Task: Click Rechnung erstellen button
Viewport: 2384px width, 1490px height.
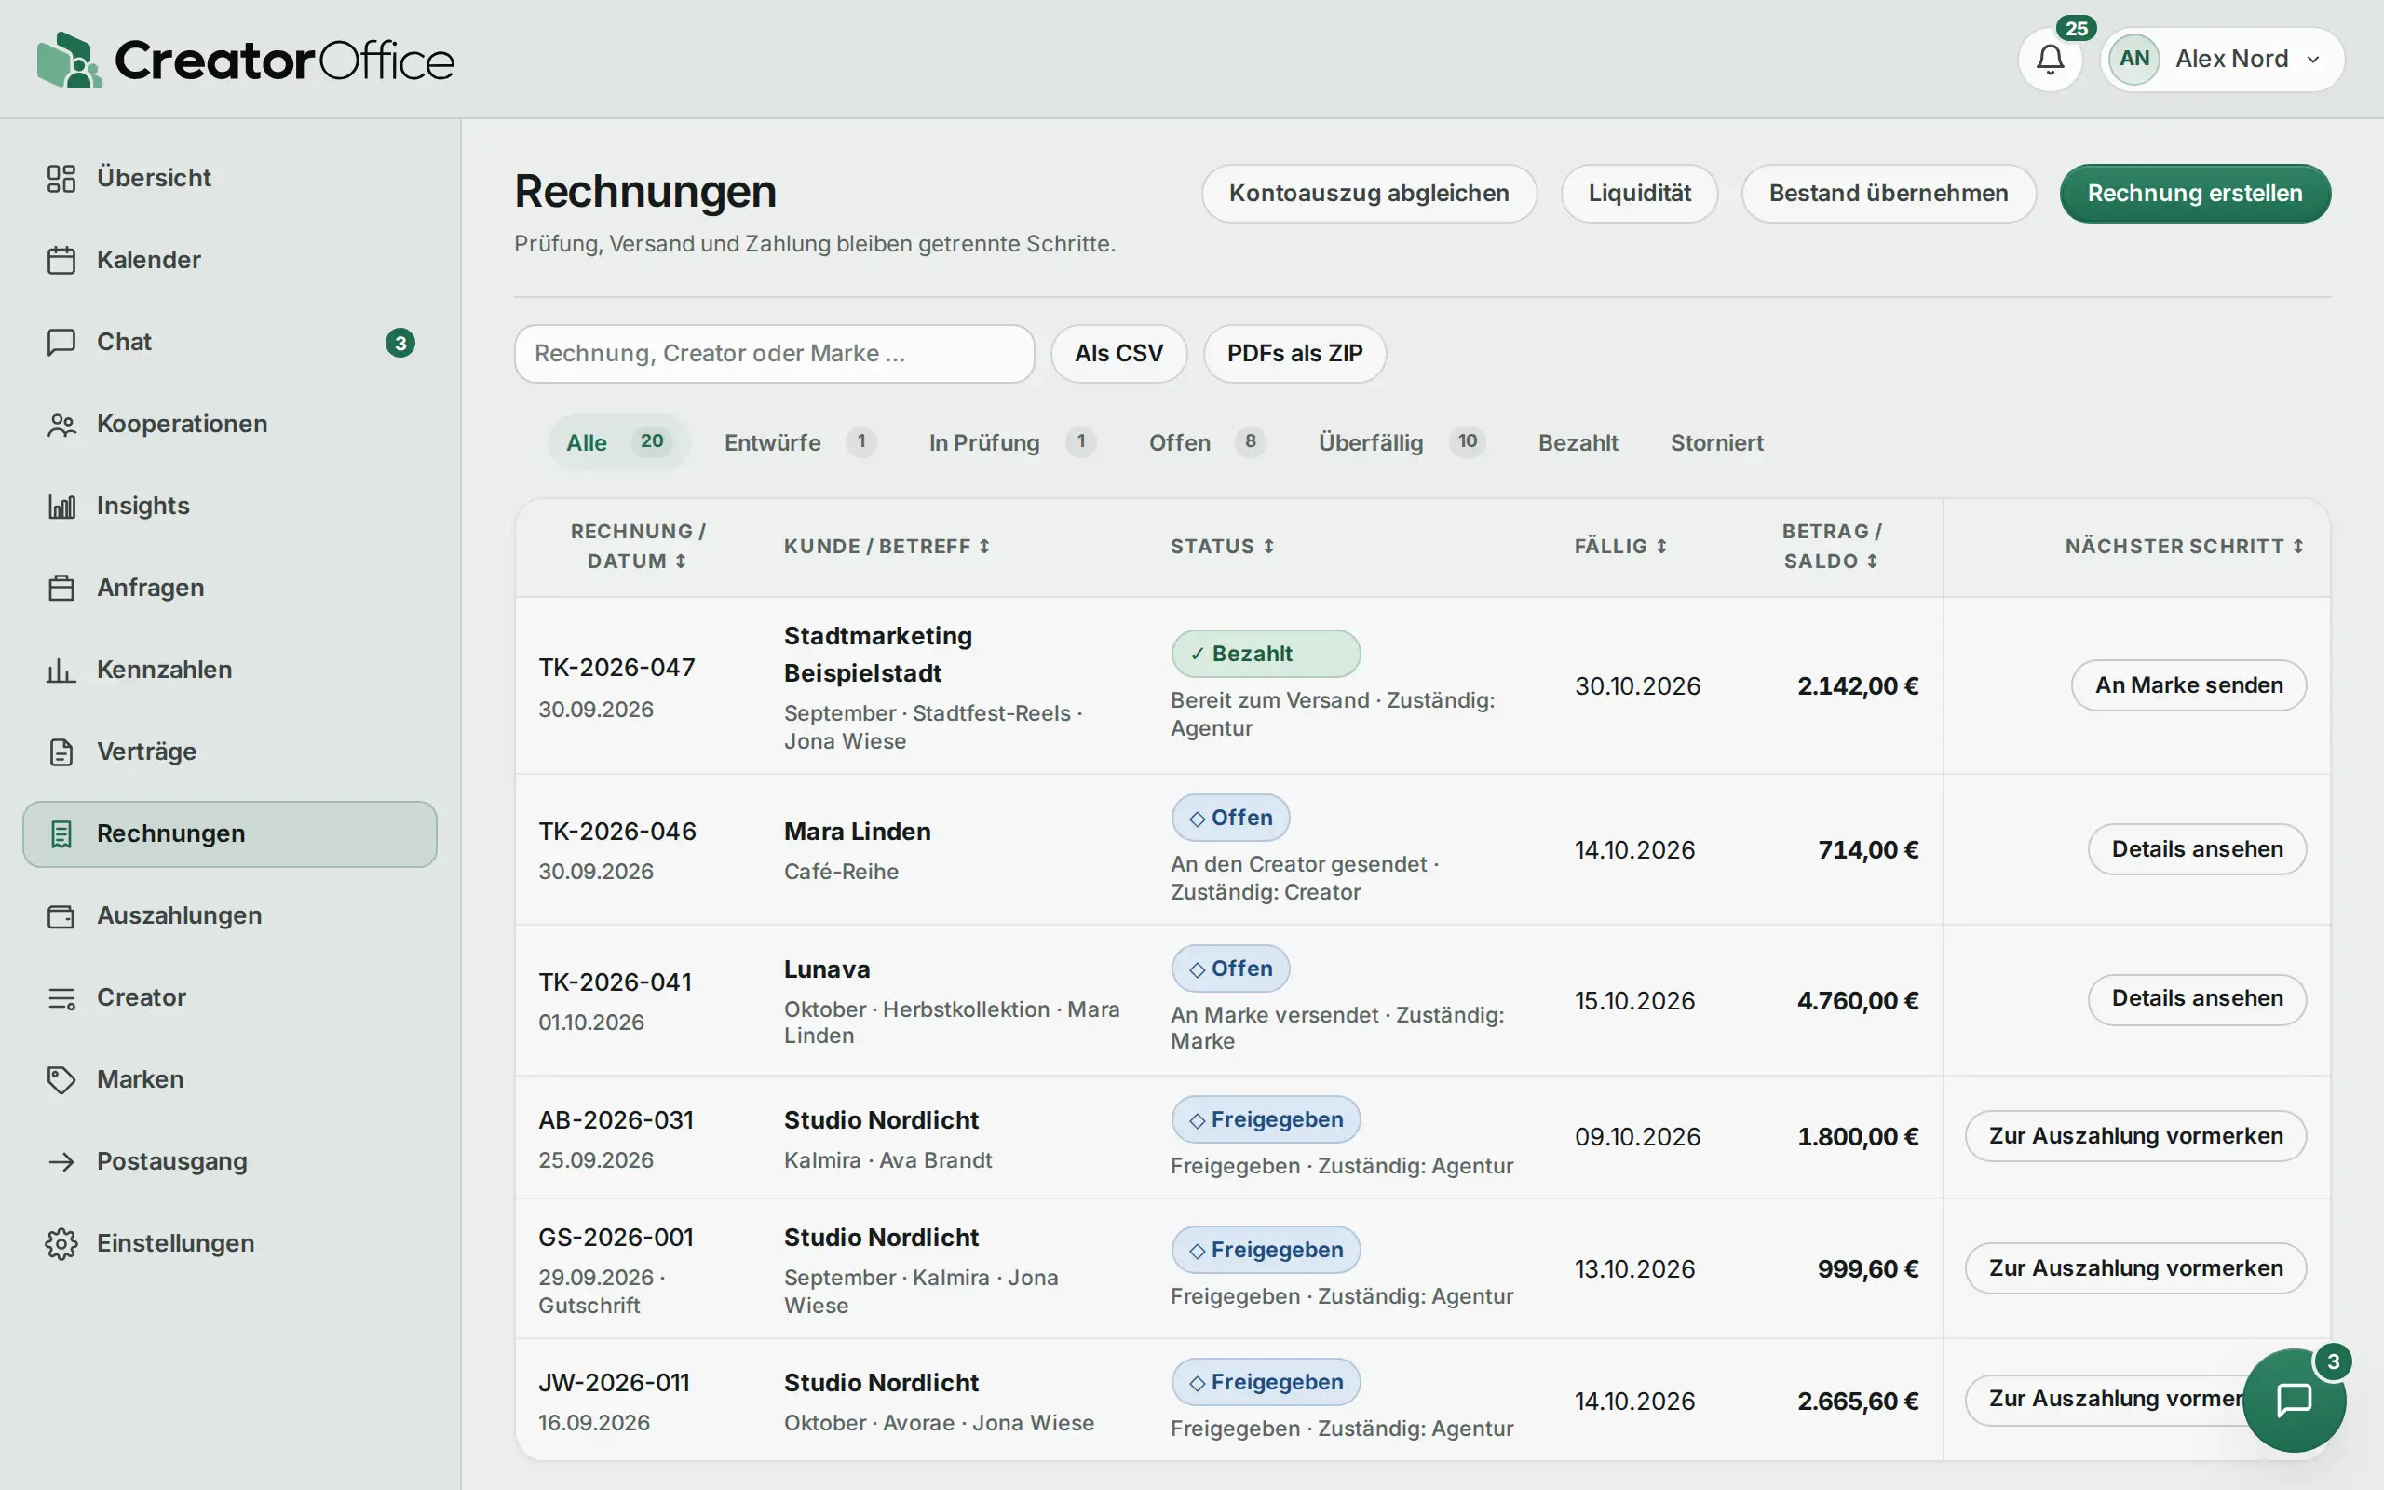Action: [2195, 193]
